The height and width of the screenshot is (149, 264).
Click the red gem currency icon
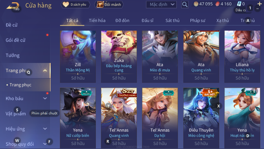pyautogui.click(x=217, y=4)
